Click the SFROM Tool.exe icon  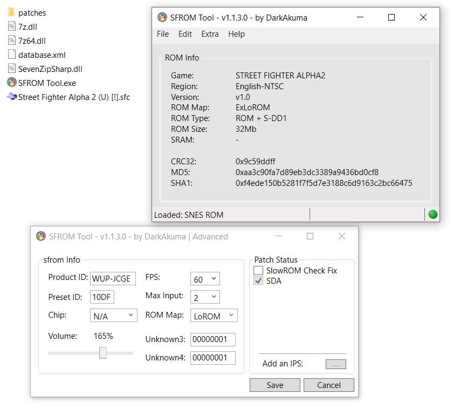point(11,83)
